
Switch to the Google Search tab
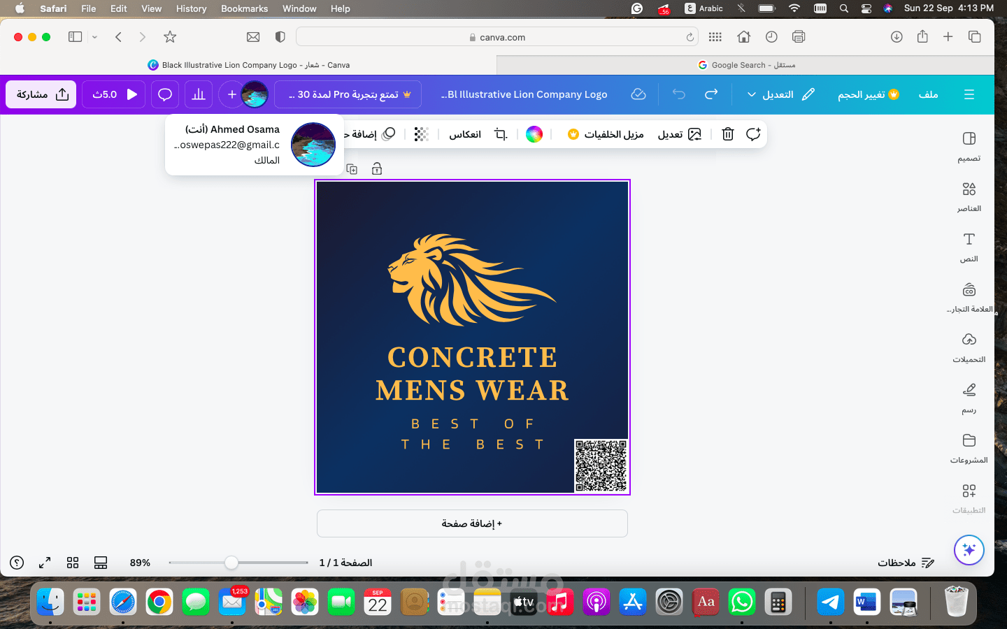[745, 65]
